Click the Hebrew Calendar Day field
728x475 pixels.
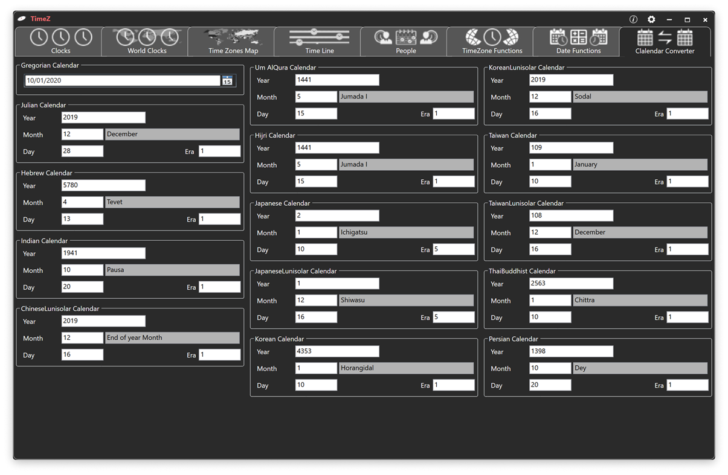[x=82, y=219]
